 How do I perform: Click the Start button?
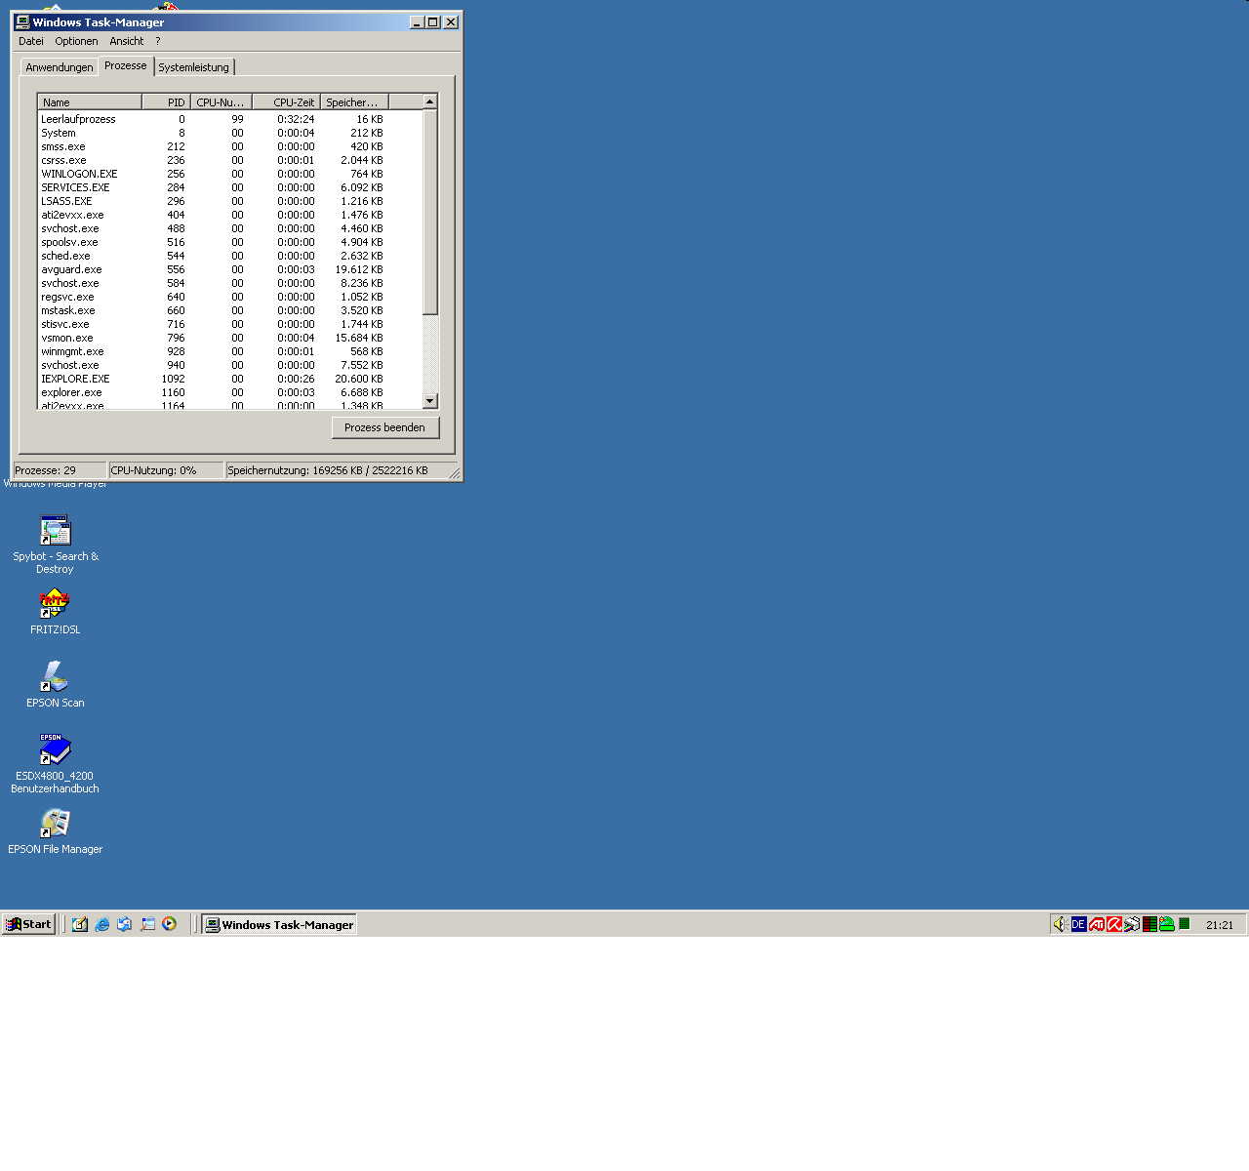point(28,924)
